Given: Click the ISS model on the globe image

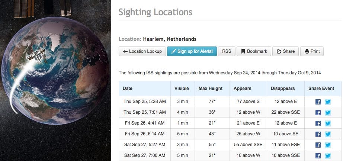Looking at the screenshot, I should pos(36,55).
